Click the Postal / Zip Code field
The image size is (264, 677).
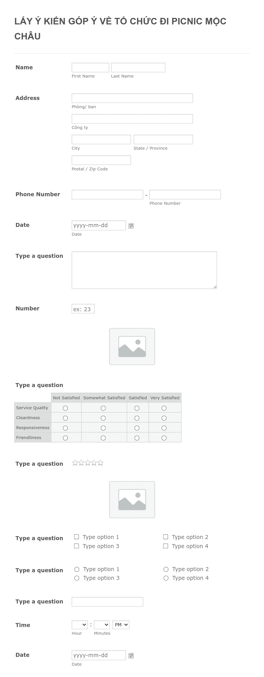(101, 160)
